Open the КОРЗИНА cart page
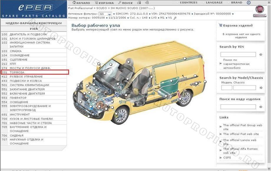Image resolution: width=271 pixels, height=171 pixels. coord(104,3)
